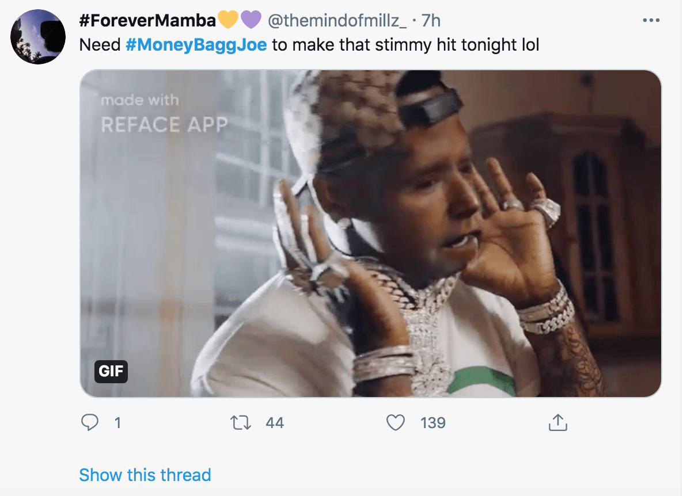
Task: Follow the #MoneyBaggJoe hashtag link
Action: (x=196, y=45)
